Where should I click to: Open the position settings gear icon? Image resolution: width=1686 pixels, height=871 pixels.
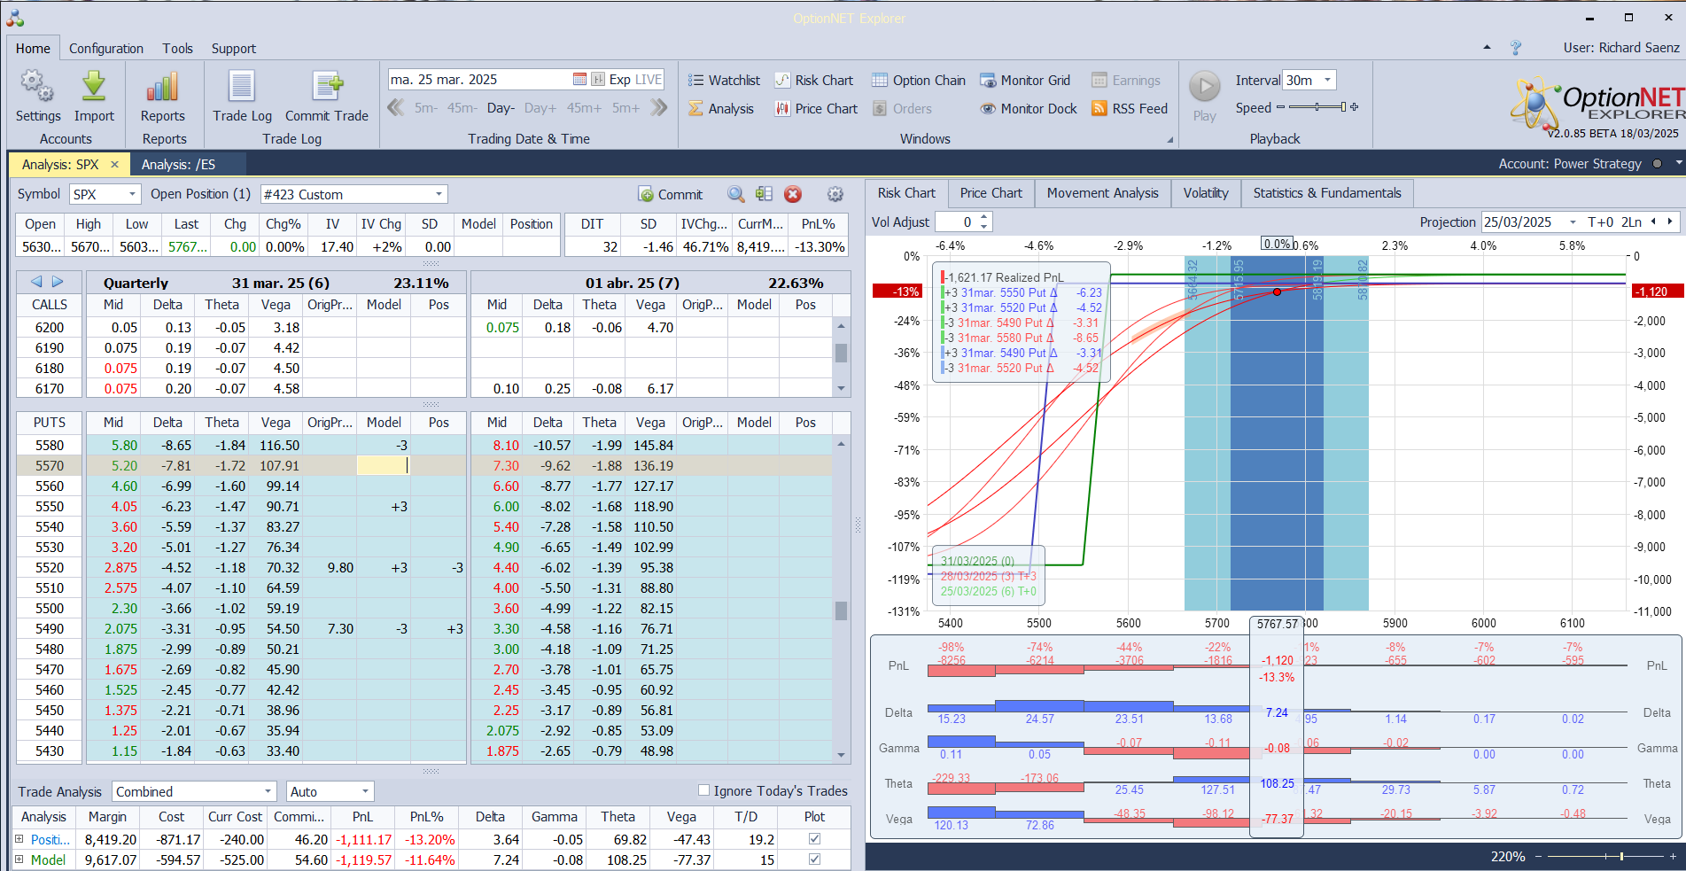[x=835, y=194]
